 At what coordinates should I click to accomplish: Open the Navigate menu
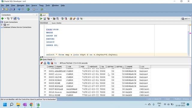(x=20, y=5)
